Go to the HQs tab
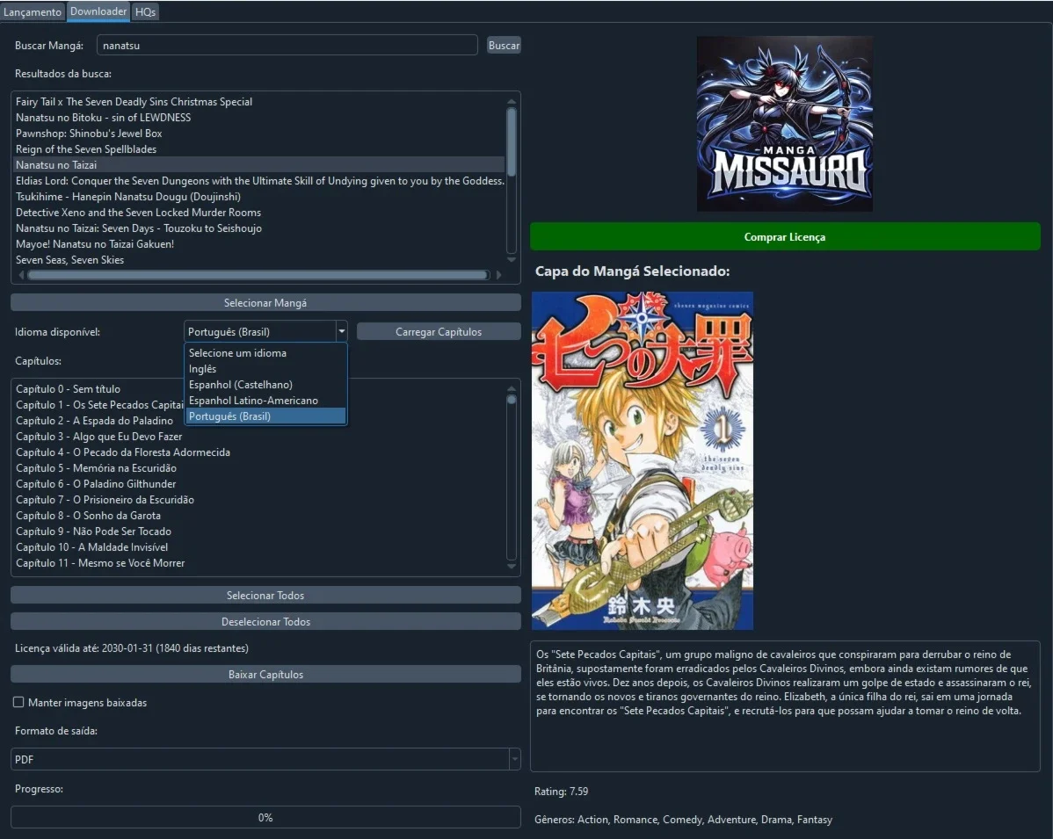The width and height of the screenshot is (1053, 839). (145, 12)
